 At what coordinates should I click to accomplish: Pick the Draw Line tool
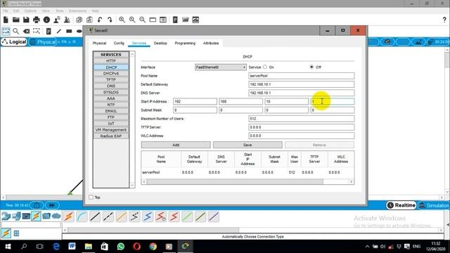click(59, 31)
